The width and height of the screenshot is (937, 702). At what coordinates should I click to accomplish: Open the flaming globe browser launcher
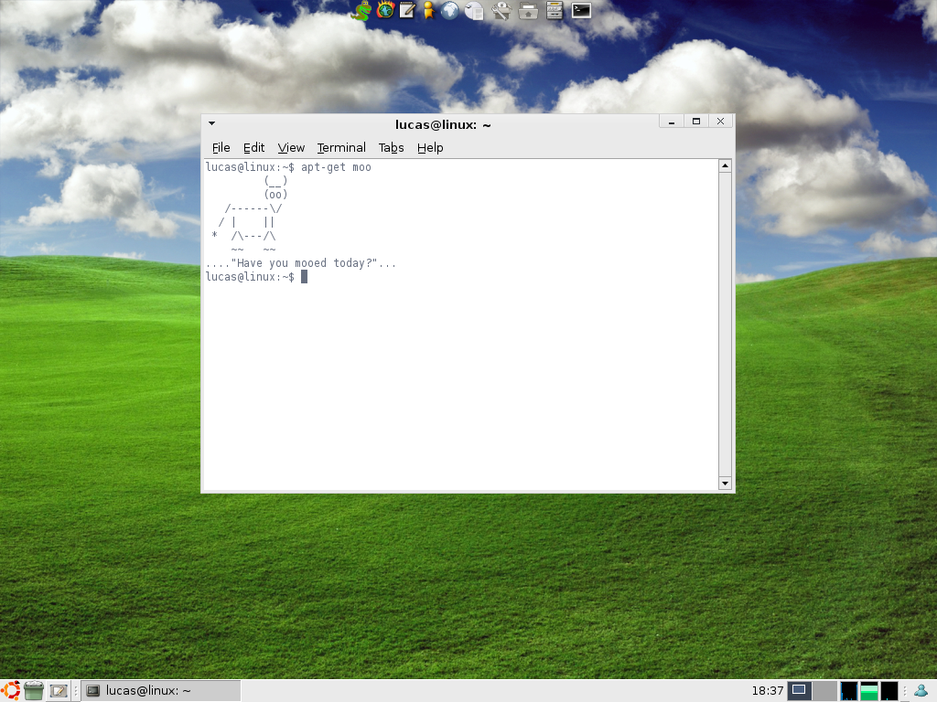click(385, 10)
